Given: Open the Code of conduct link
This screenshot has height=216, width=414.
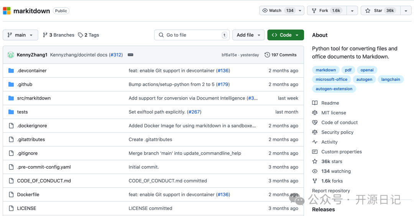Looking at the screenshot, I should click(x=340, y=123).
